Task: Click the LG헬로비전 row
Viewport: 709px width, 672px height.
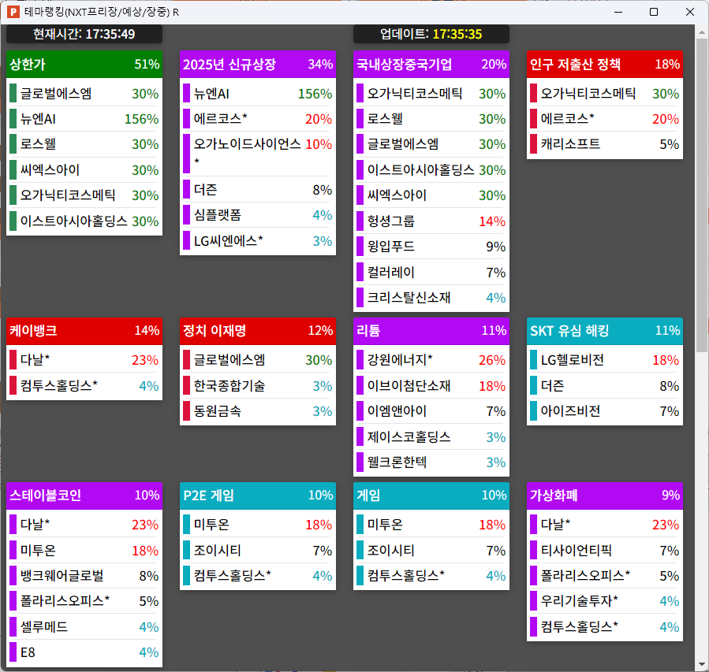Action: pos(605,360)
